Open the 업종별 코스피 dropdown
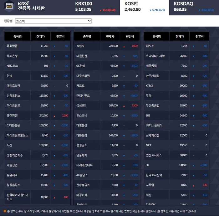Viewport: 219px width, 216px height. pos(53,21)
